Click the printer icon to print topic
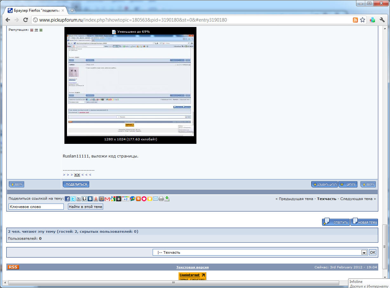The height and width of the screenshot is (288, 390). tap(161, 199)
